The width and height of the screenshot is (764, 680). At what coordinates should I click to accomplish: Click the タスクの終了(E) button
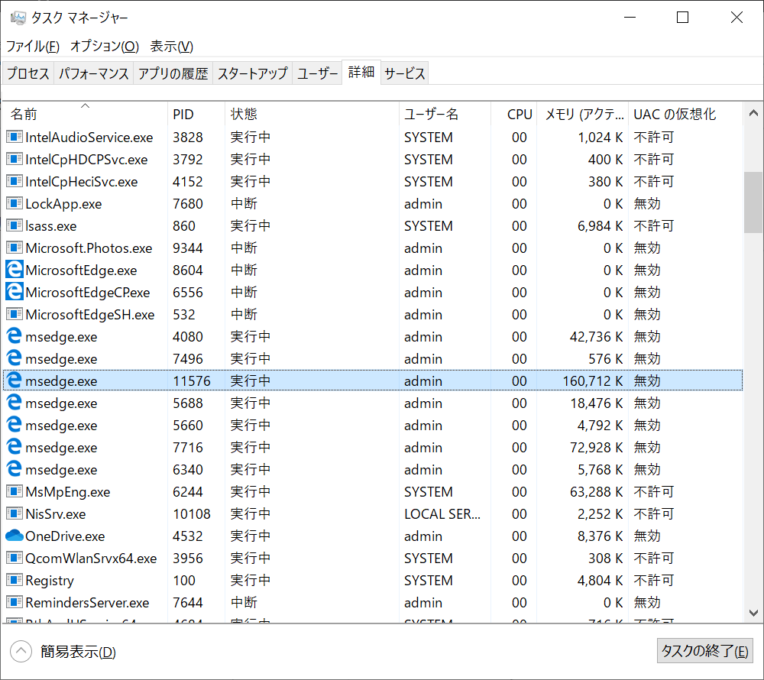coord(704,651)
